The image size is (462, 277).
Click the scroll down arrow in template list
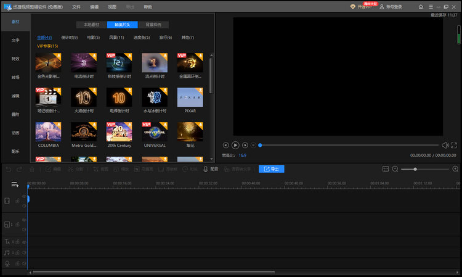pos(211,159)
